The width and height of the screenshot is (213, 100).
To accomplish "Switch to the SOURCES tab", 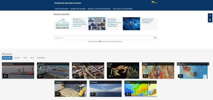I will click(17, 58).
